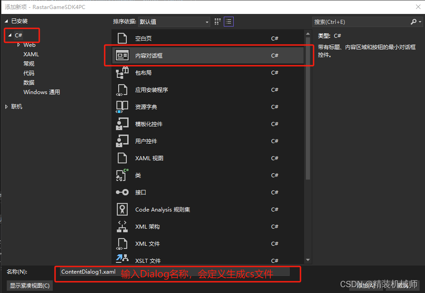Click the 模板化控件 template icon
Viewport: 425px width, 293px height.
(122, 124)
